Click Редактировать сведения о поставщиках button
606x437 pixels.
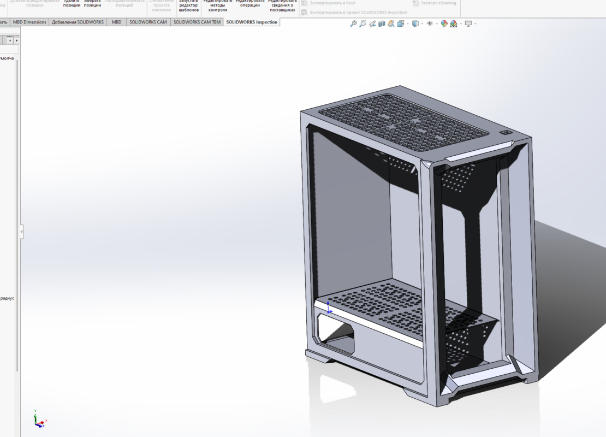pos(282,6)
